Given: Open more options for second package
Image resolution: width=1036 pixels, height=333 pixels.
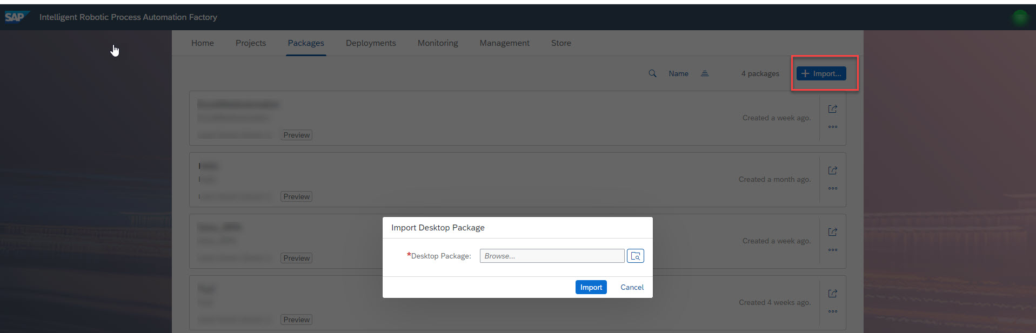Looking at the screenshot, I should point(832,189).
